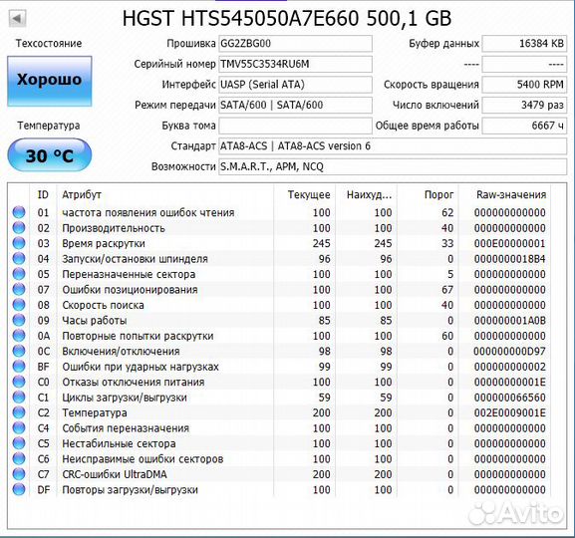Click the Режим передачи field SATA/600
The image size is (575, 538).
pyautogui.click(x=295, y=105)
